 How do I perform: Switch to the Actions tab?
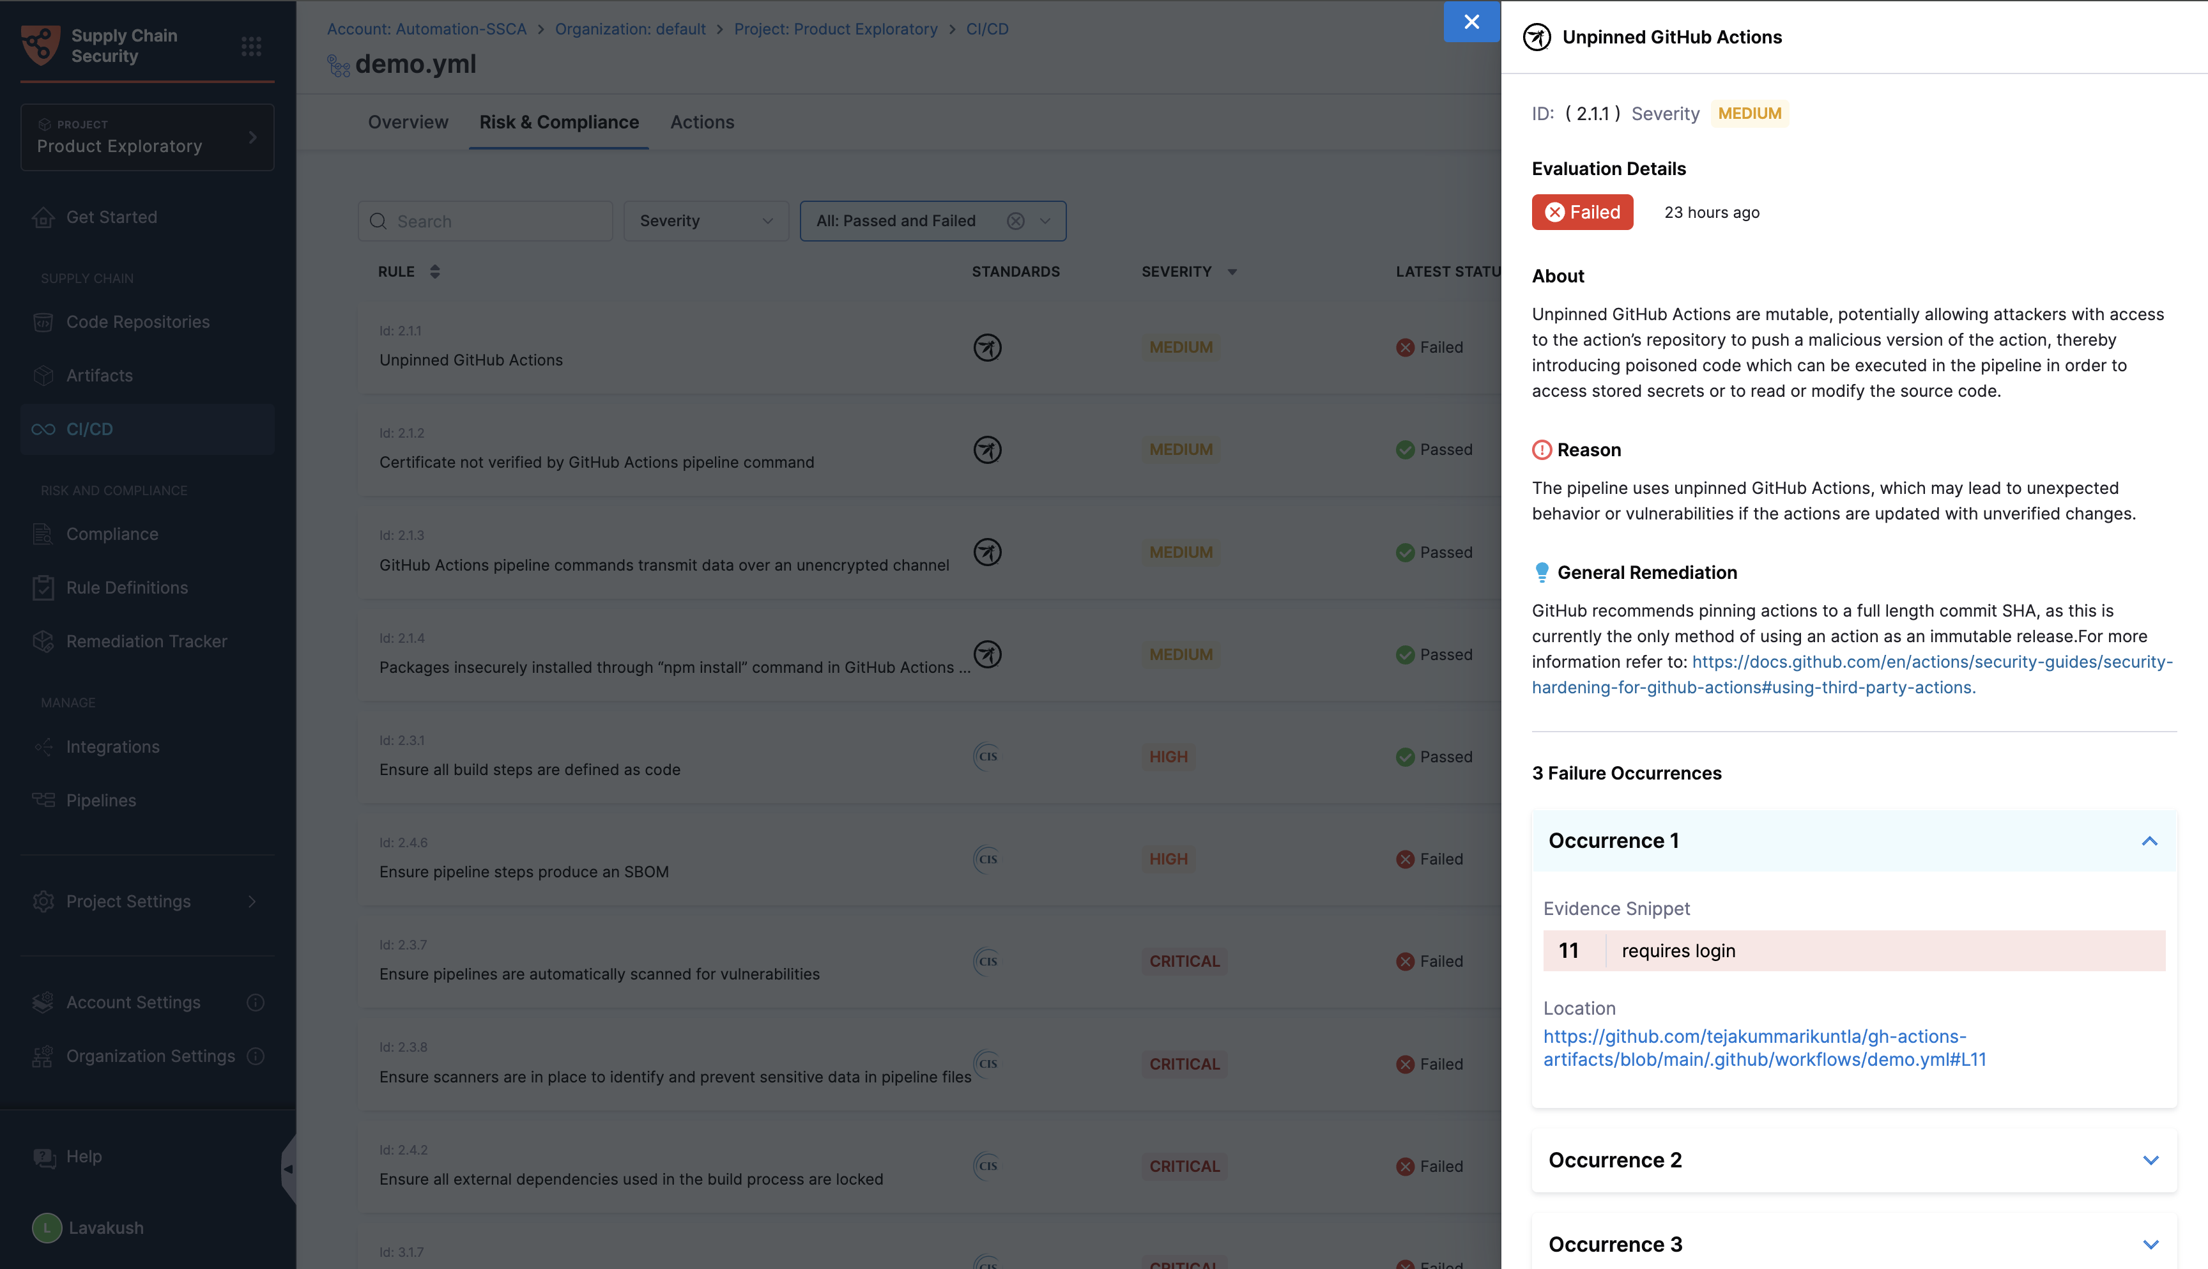coord(701,122)
